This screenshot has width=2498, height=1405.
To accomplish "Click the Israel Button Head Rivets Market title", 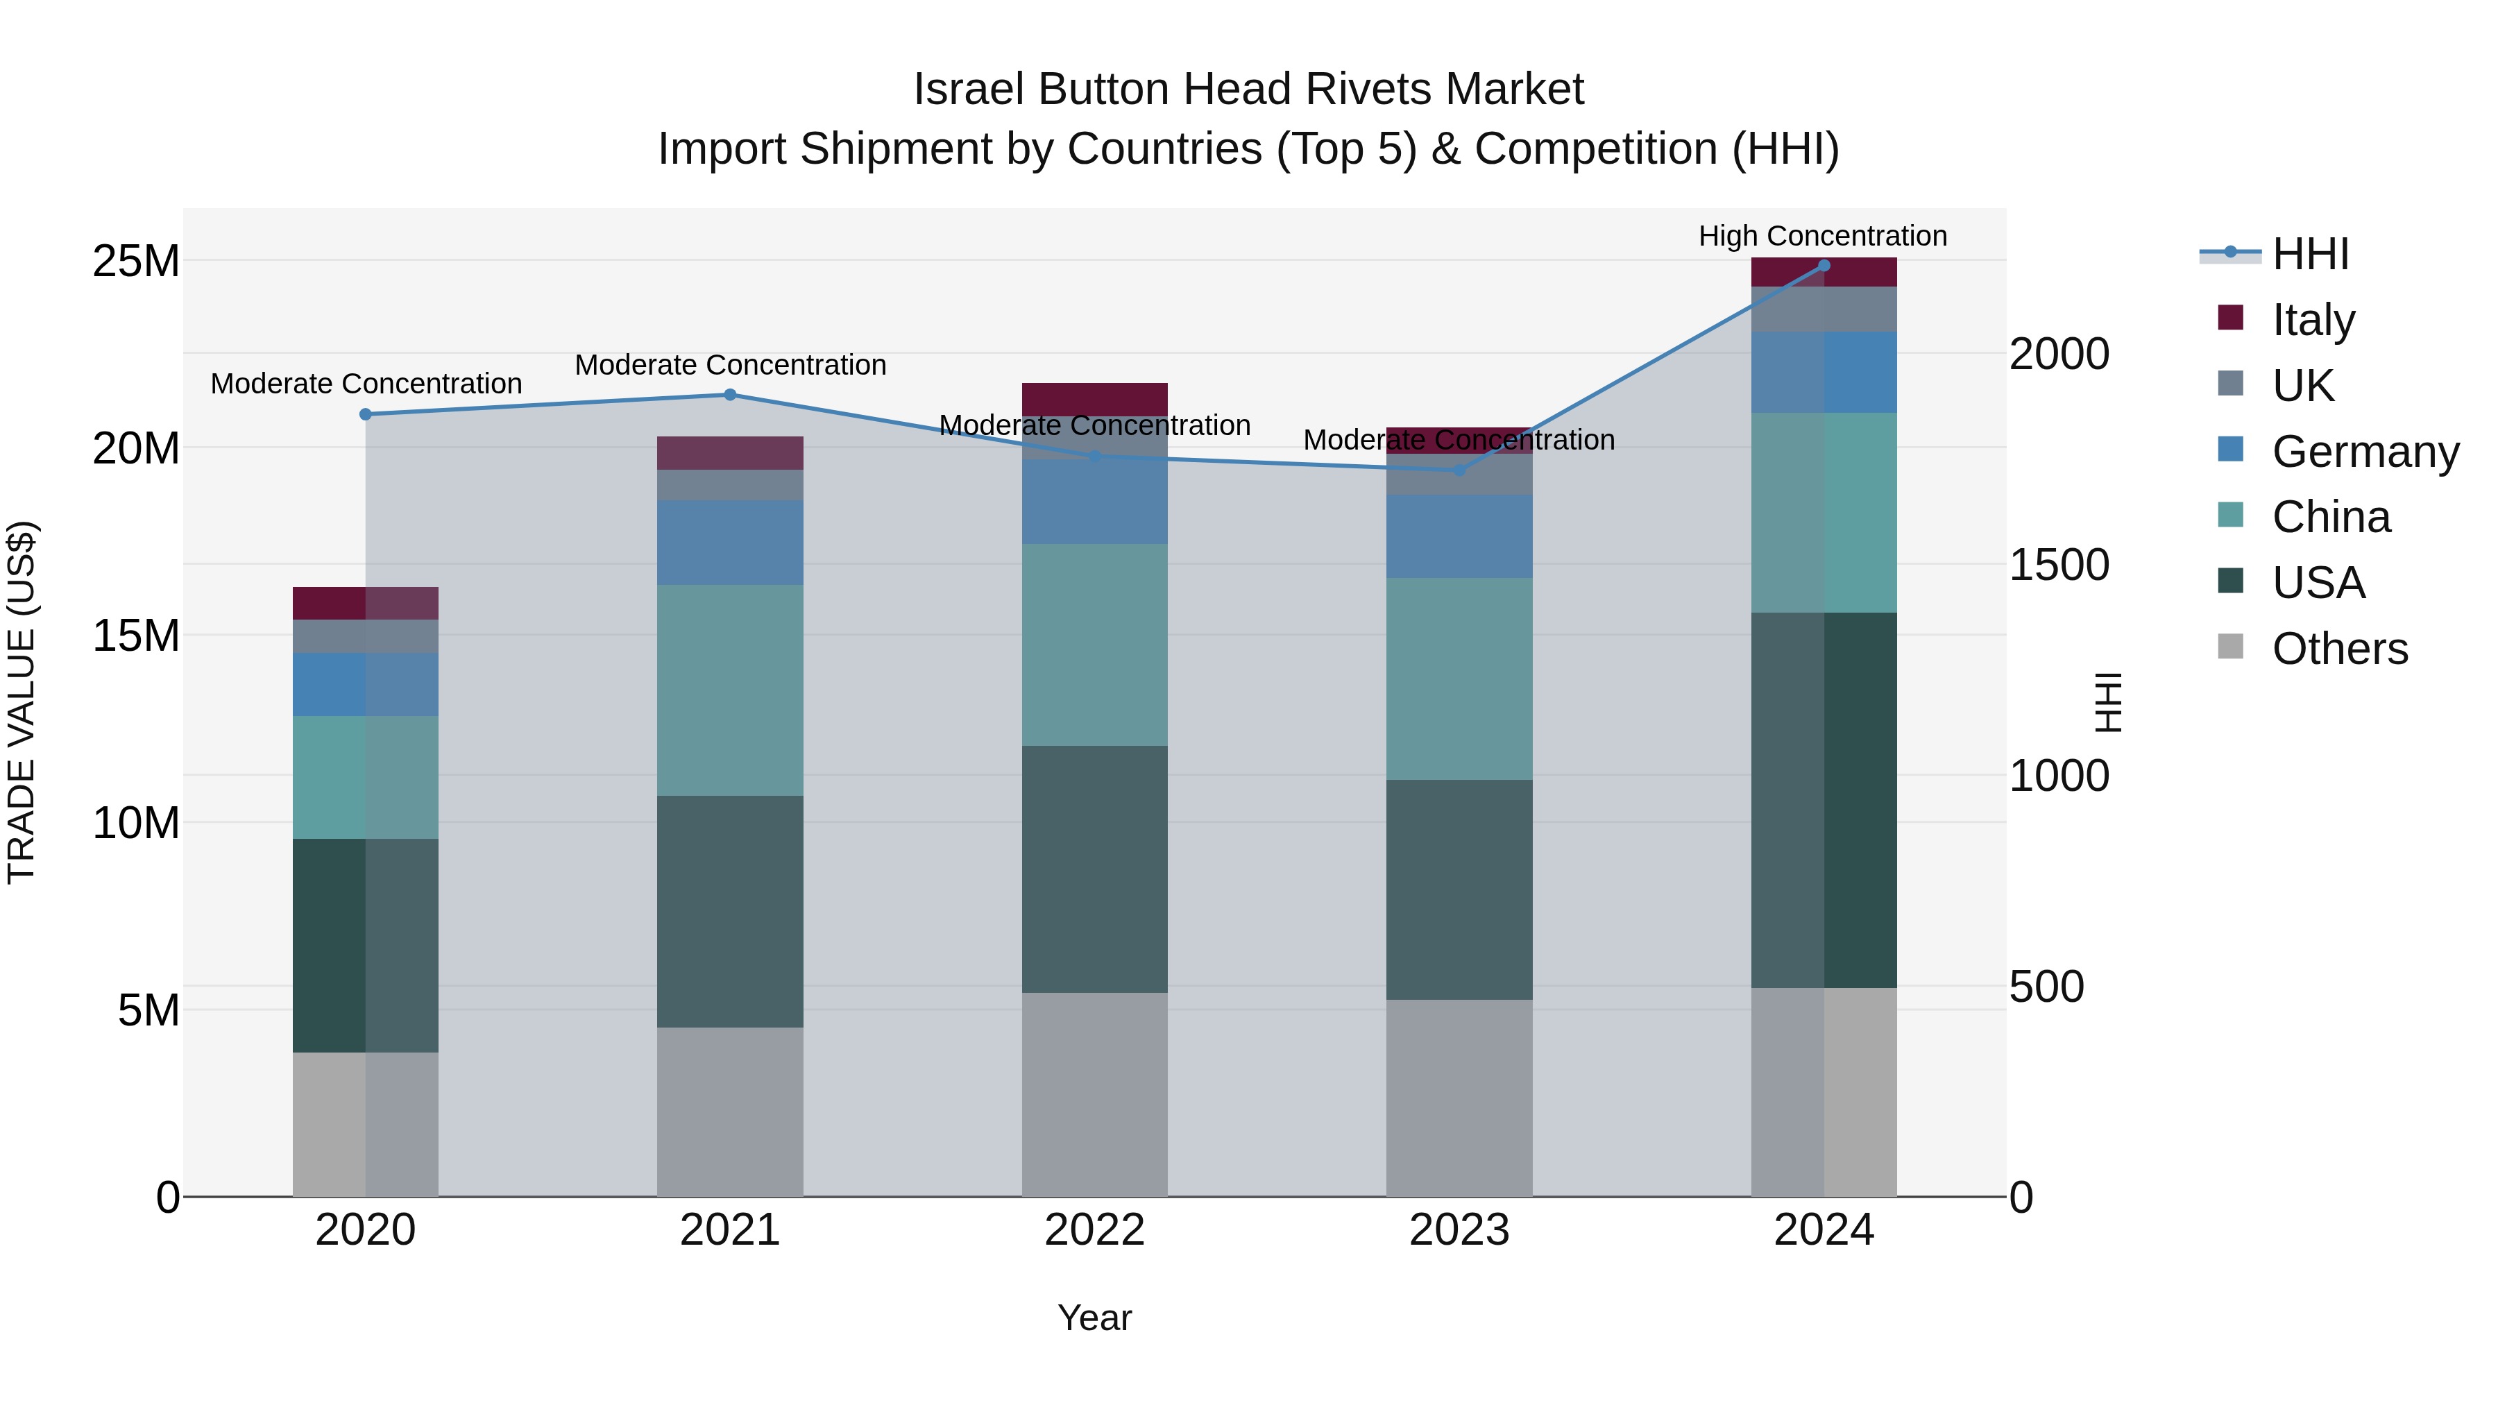I will click(1249, 90).
